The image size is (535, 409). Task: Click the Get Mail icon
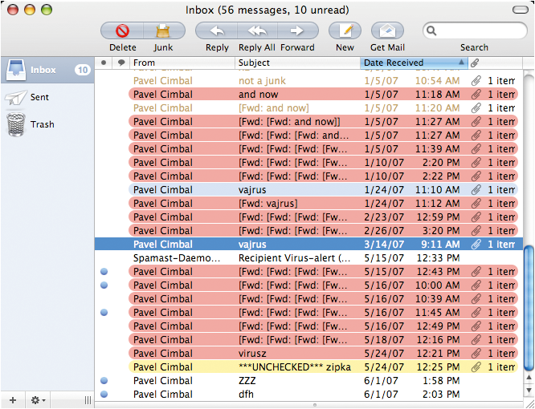387,31
